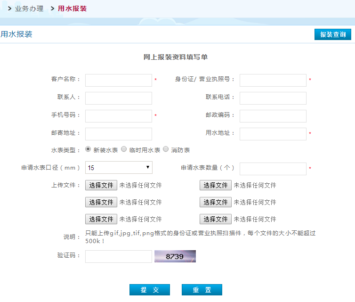Click the 用水地址 input field
Screen dimensions: 355x302
(273, 134)
